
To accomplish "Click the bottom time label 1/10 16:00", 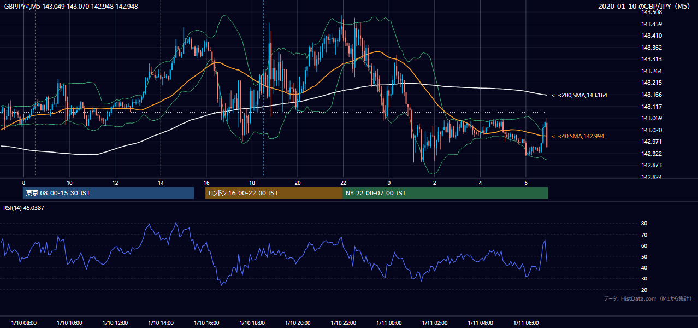I will coord(206,323).
